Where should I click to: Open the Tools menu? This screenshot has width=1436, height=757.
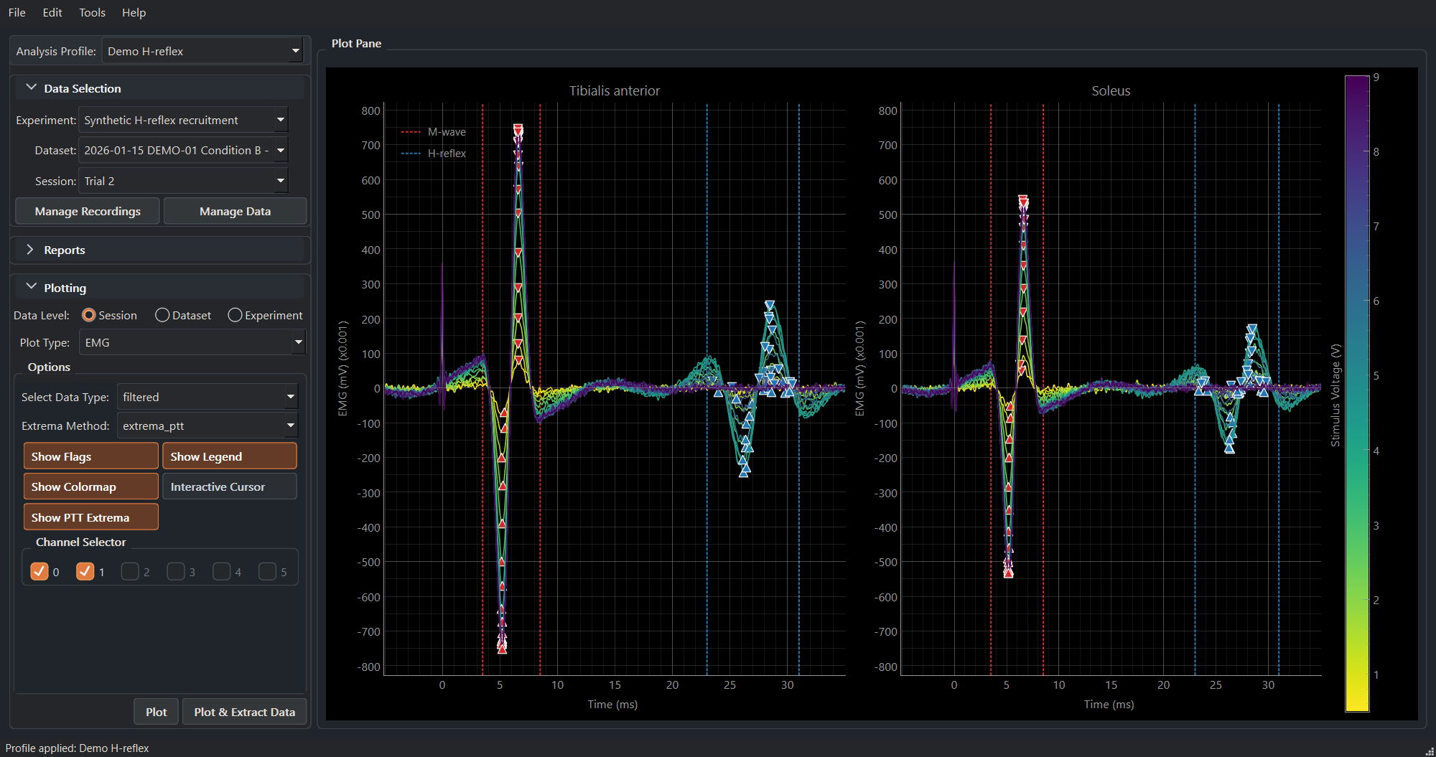92,12
